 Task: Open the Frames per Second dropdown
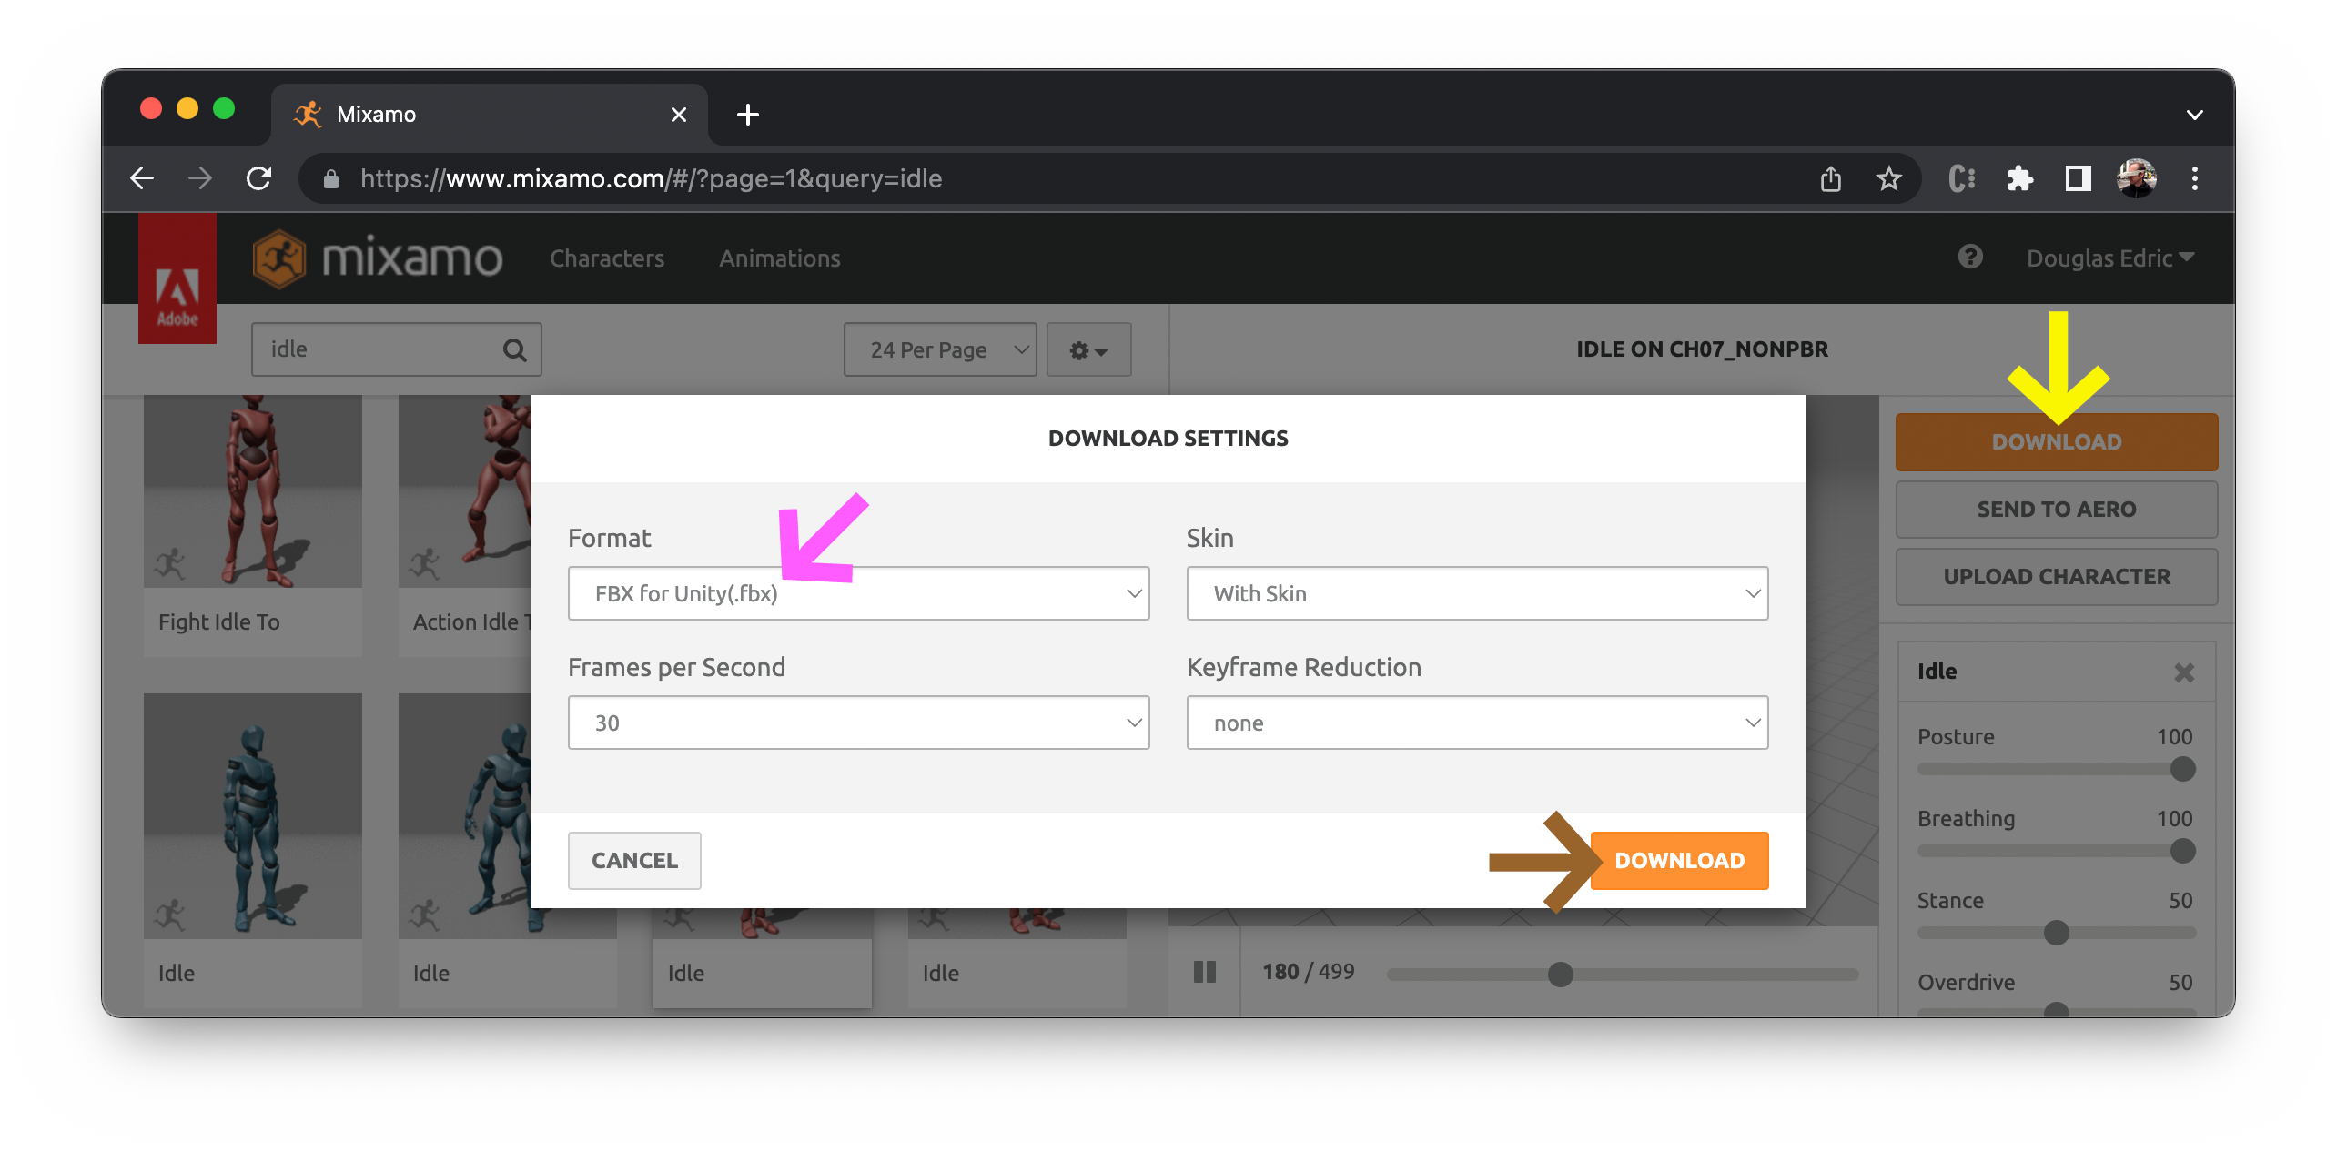pos(858,723)
